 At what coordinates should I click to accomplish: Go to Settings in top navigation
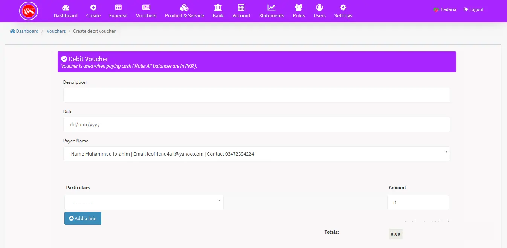click(x=343, y=11)
